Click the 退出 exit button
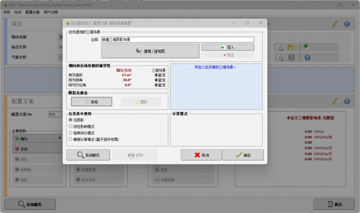The width and height of the screenshot is (360, 213). tap(334, 204)
